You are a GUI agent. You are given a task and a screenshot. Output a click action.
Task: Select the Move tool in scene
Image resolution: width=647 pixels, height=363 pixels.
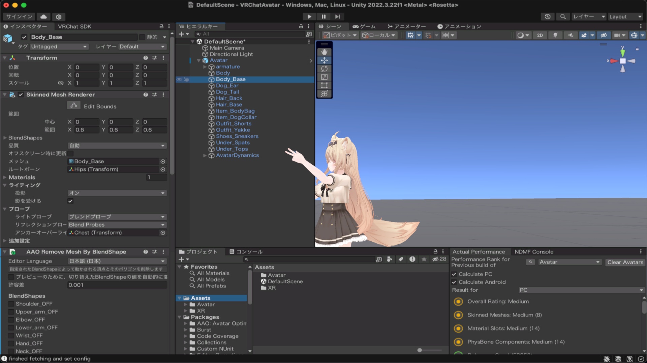coord(324,61)
